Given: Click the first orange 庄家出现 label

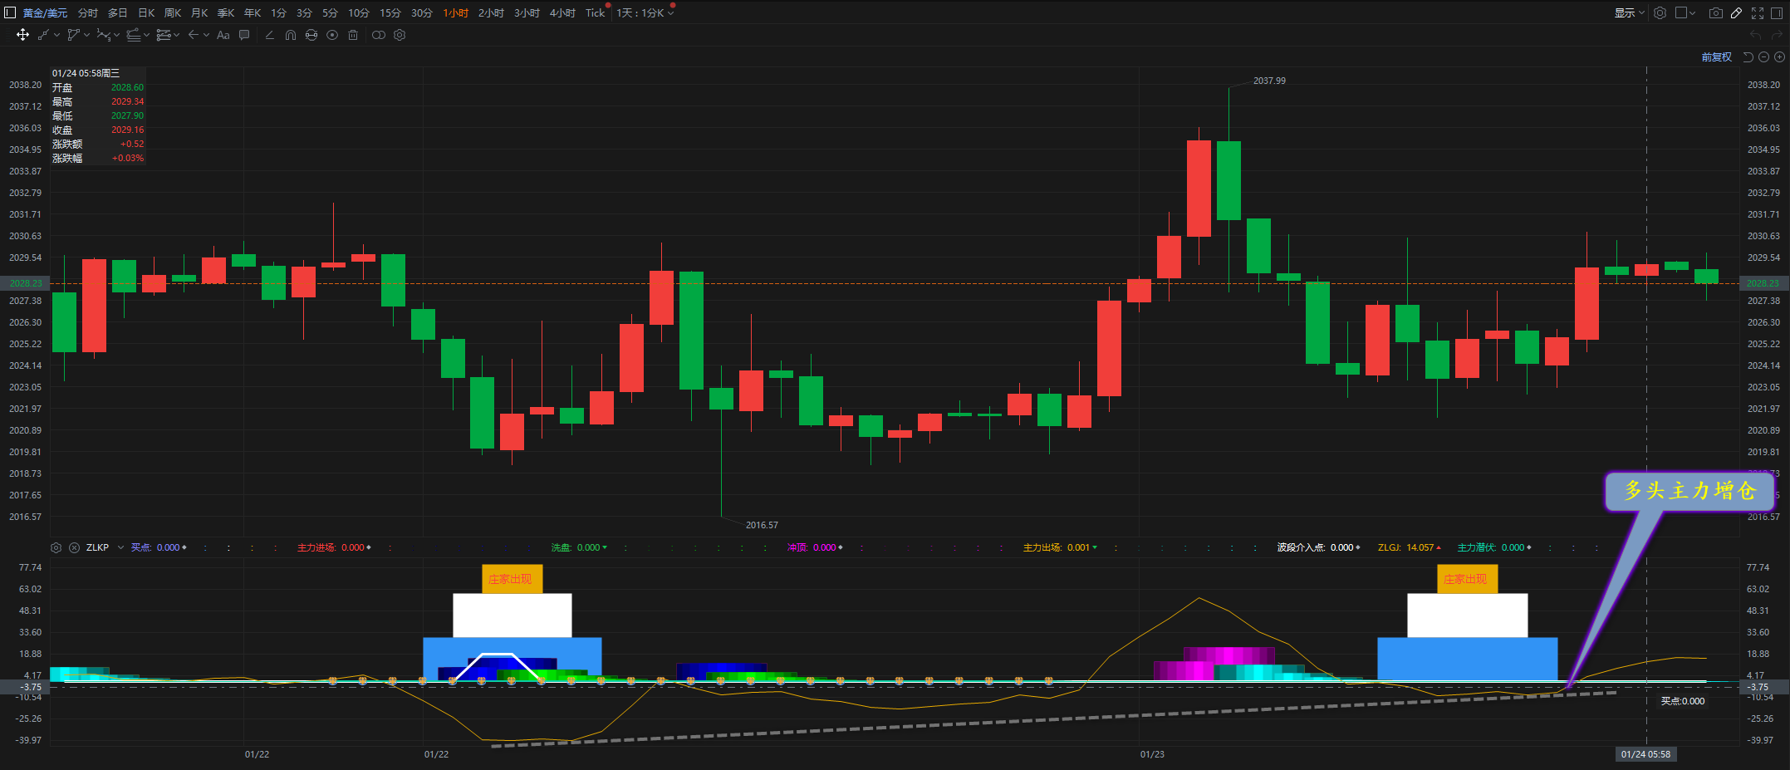Looking at the screenshot, I should [512, 579].
